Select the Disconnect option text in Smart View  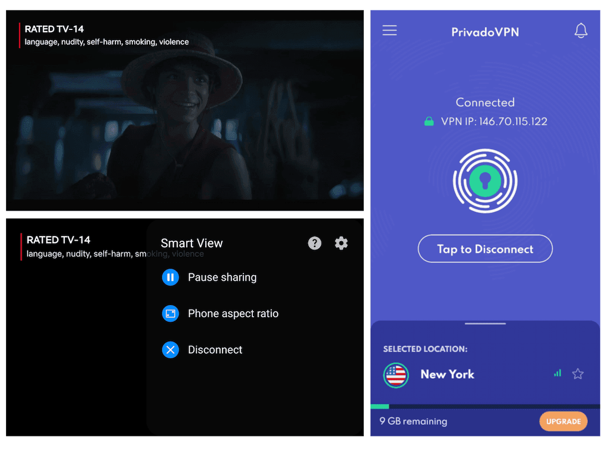[215, 350]
